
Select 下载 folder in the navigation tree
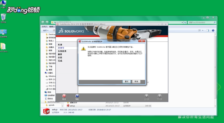pos(49,66)
